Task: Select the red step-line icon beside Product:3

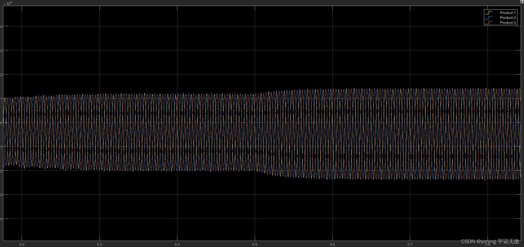Action: [x=489, y=22]
